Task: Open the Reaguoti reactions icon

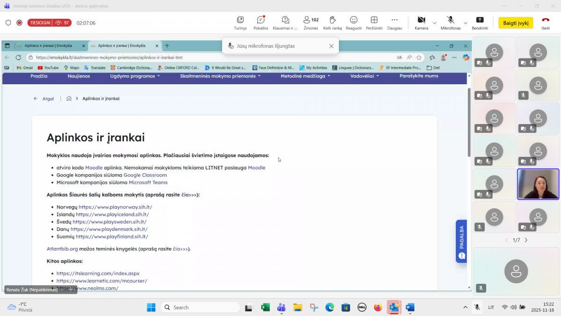Action: pyautogui.click(x=353, y=20)
